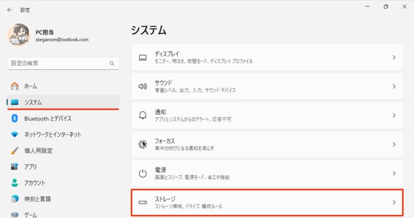Open the 通知 settings row
This screenshot has width=414, height=218.
click(x=267, y=115)
